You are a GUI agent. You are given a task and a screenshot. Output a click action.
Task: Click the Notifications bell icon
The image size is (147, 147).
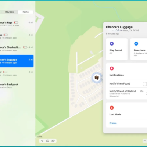point(112,68)
